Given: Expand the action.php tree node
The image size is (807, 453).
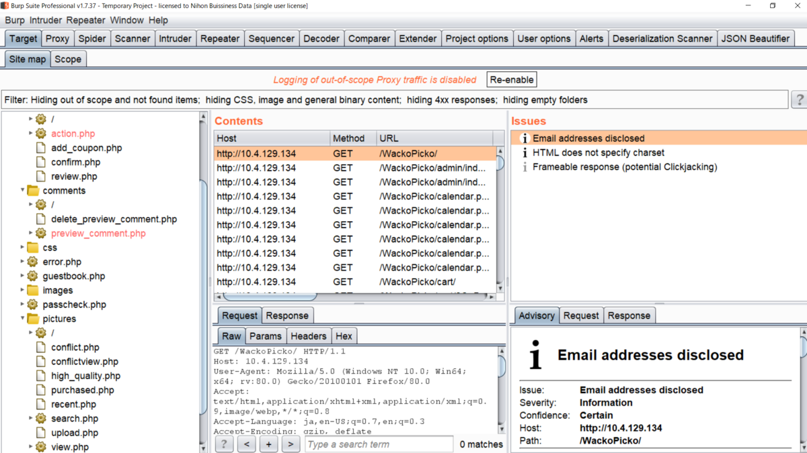Looking at the screenshot, I should [x=31, y=134].
